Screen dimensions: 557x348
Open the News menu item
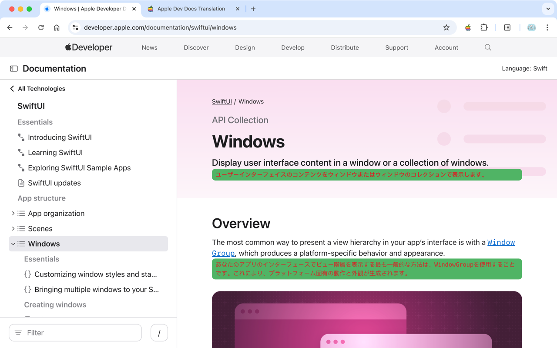149,47
